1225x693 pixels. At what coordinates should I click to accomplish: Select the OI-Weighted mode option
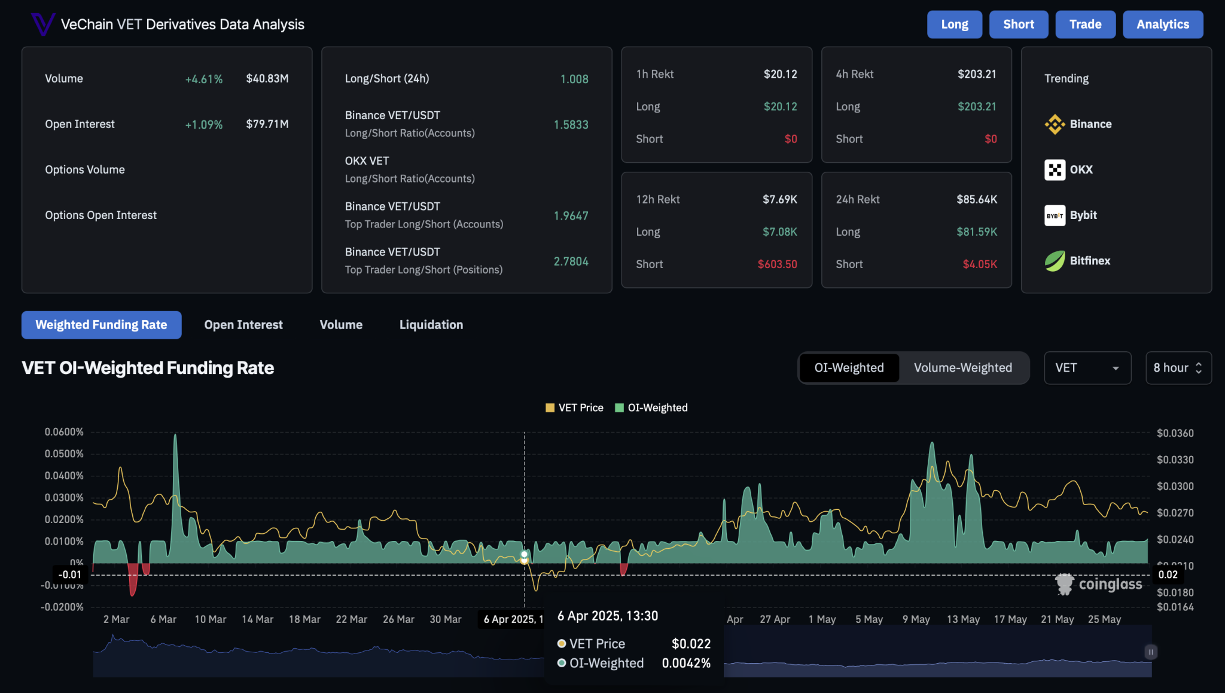[x=849, y=368]
